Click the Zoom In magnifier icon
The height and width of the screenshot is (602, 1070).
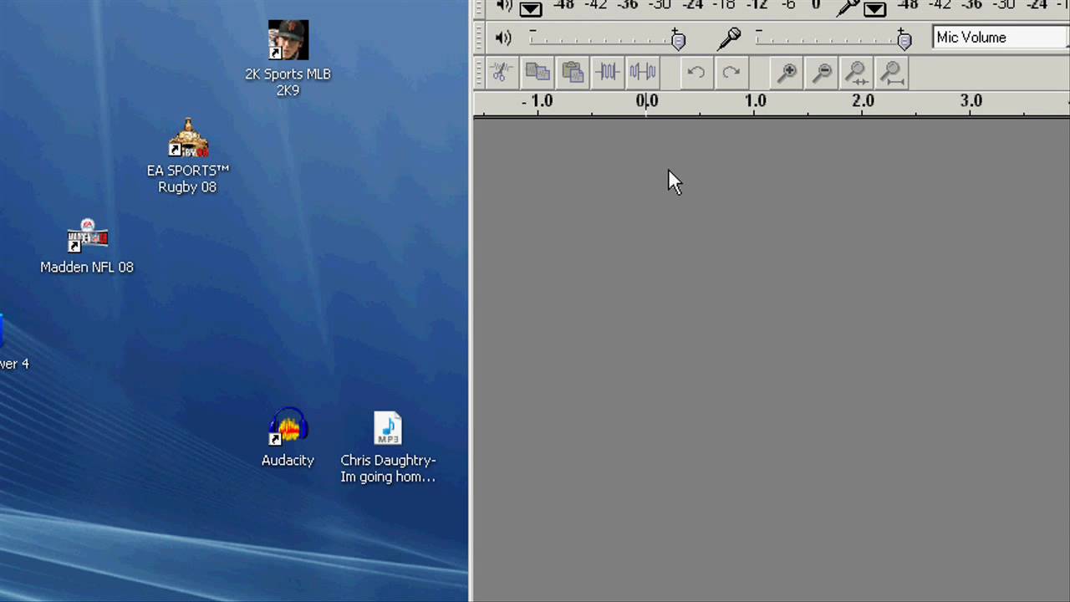click(787, 73)
